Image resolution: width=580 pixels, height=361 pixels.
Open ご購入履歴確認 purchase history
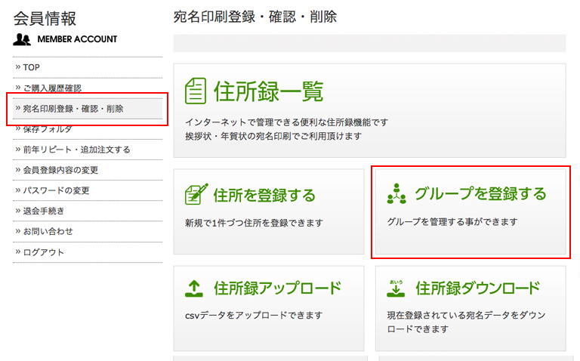point(51,88)
